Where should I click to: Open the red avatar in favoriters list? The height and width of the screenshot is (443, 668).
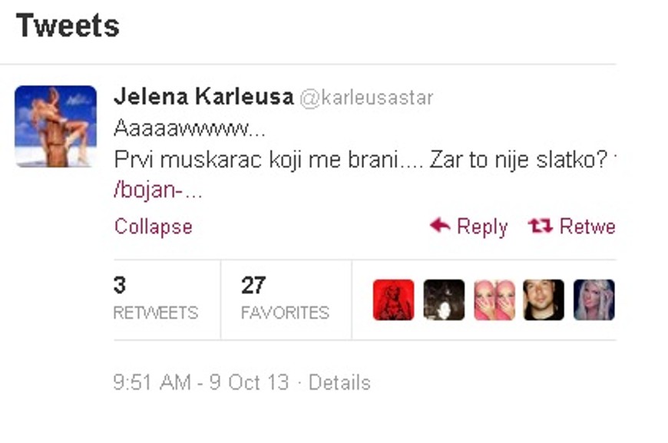tap(393, 300)
